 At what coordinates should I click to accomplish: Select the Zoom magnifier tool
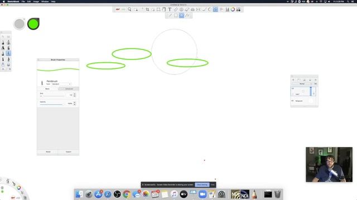tap(129, 9)
